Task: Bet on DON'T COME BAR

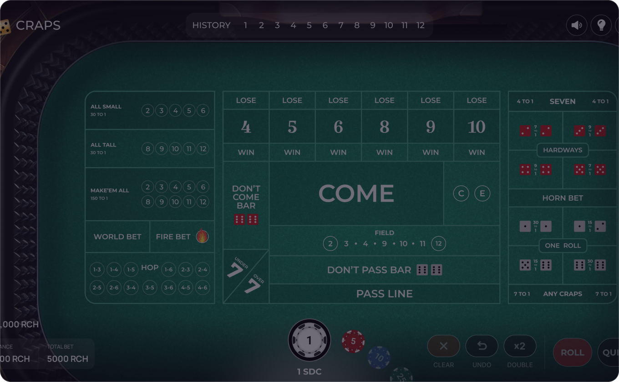Action: point(246,205)
